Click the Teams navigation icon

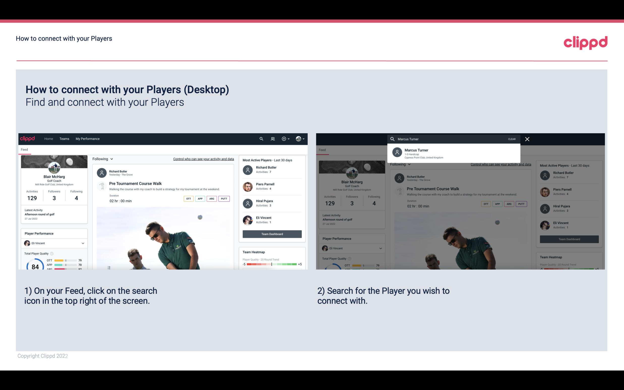[x=64, y=138]
